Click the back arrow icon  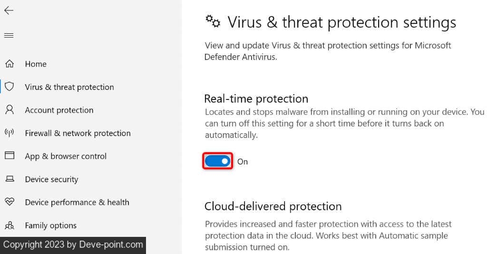pos(9,10)
